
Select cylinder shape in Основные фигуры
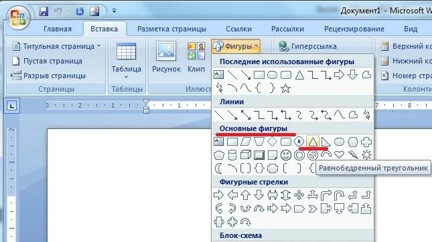[232, 155]
